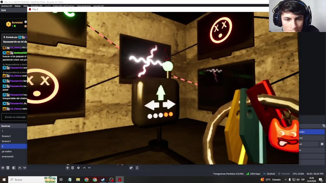326x183 pixels.
Task: Select the arrancando scene
Action: 13,157
